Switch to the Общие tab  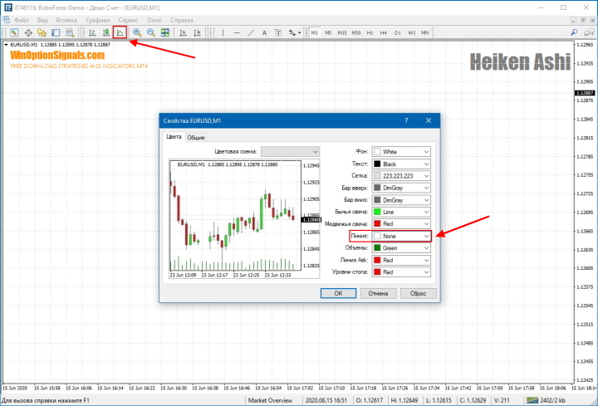coord(196,137)
